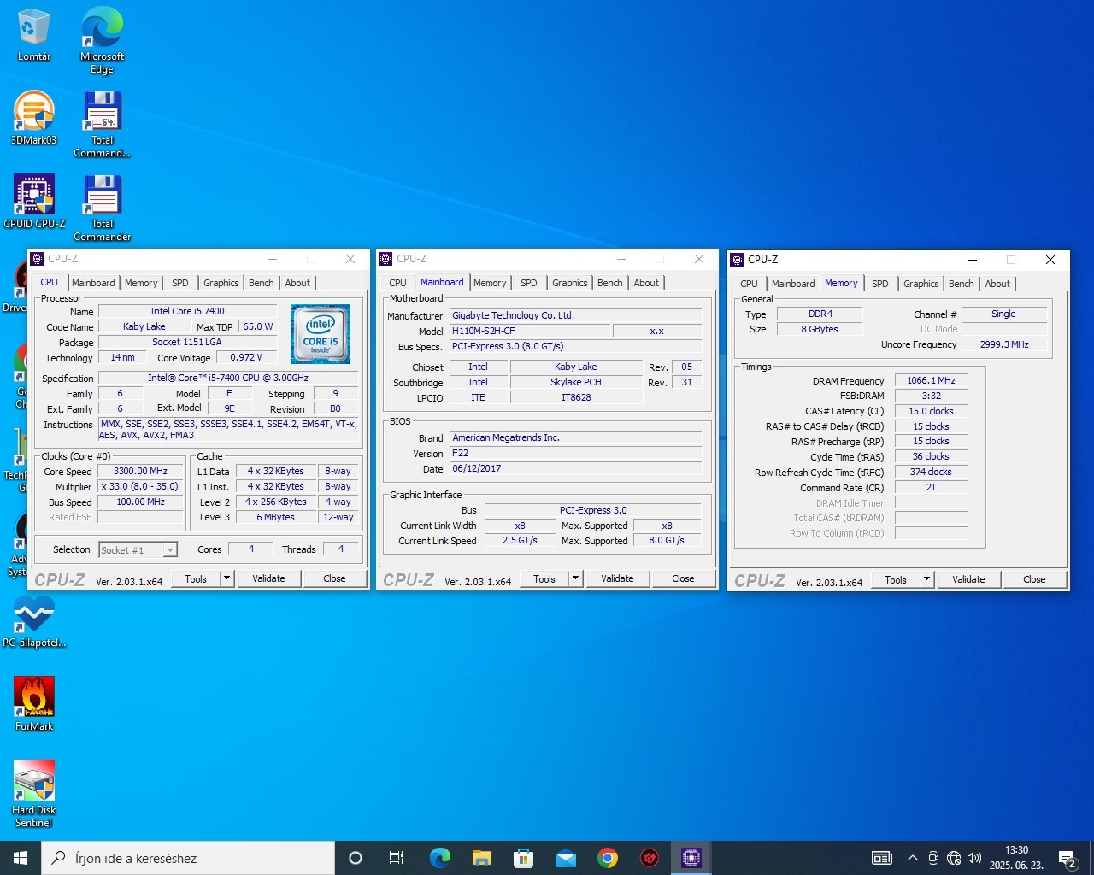Click Validate in the Mainboard window
The width and height of the screenshot is (1094, 875).
coord(617,578)
